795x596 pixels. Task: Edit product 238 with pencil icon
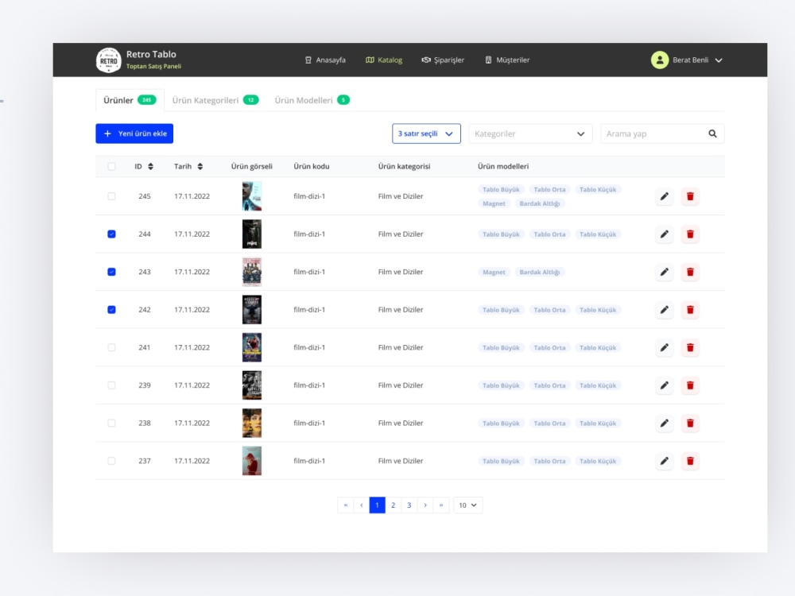pos(664,424)
